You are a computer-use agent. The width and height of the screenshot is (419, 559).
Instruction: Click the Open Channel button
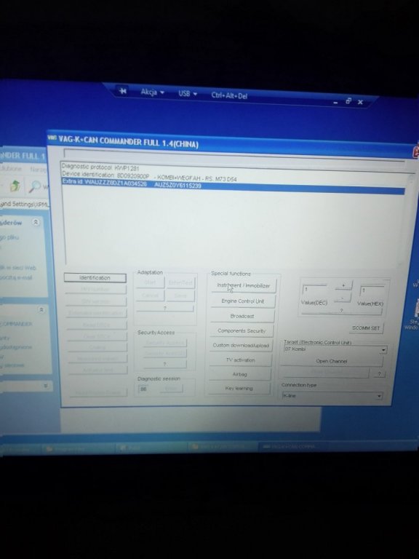click(331, 361)
